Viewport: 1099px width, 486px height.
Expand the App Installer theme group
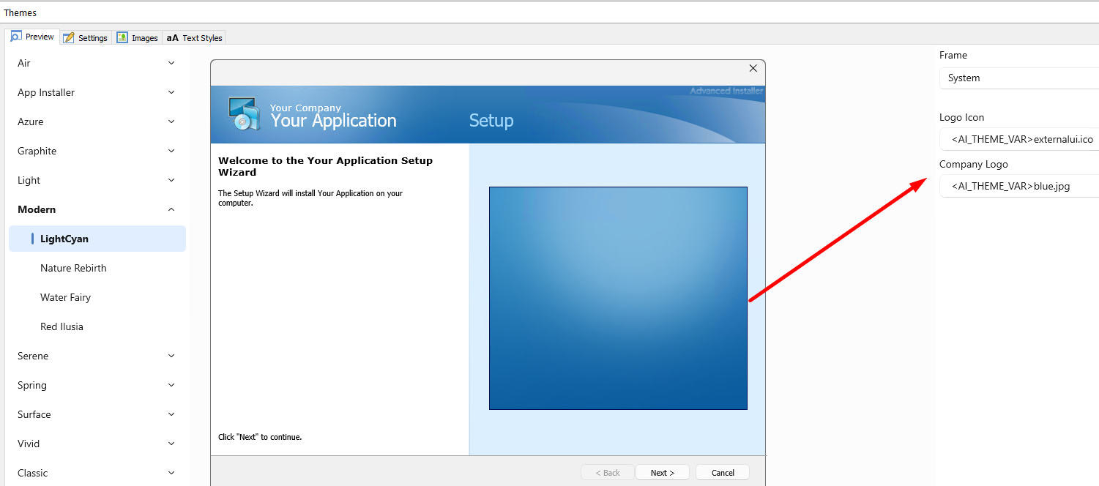[x=171, y=92]
